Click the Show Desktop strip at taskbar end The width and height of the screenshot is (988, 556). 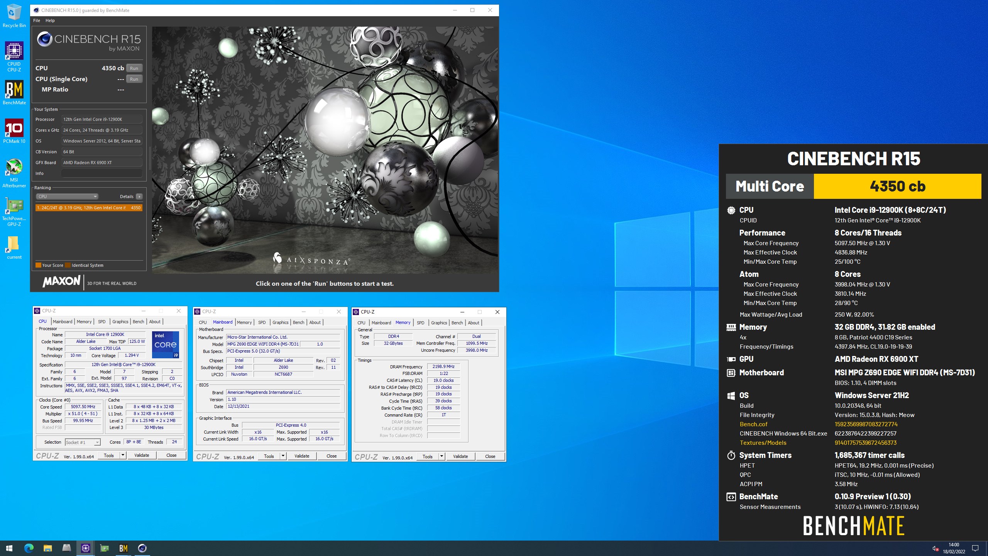click(x=986, y=548)
